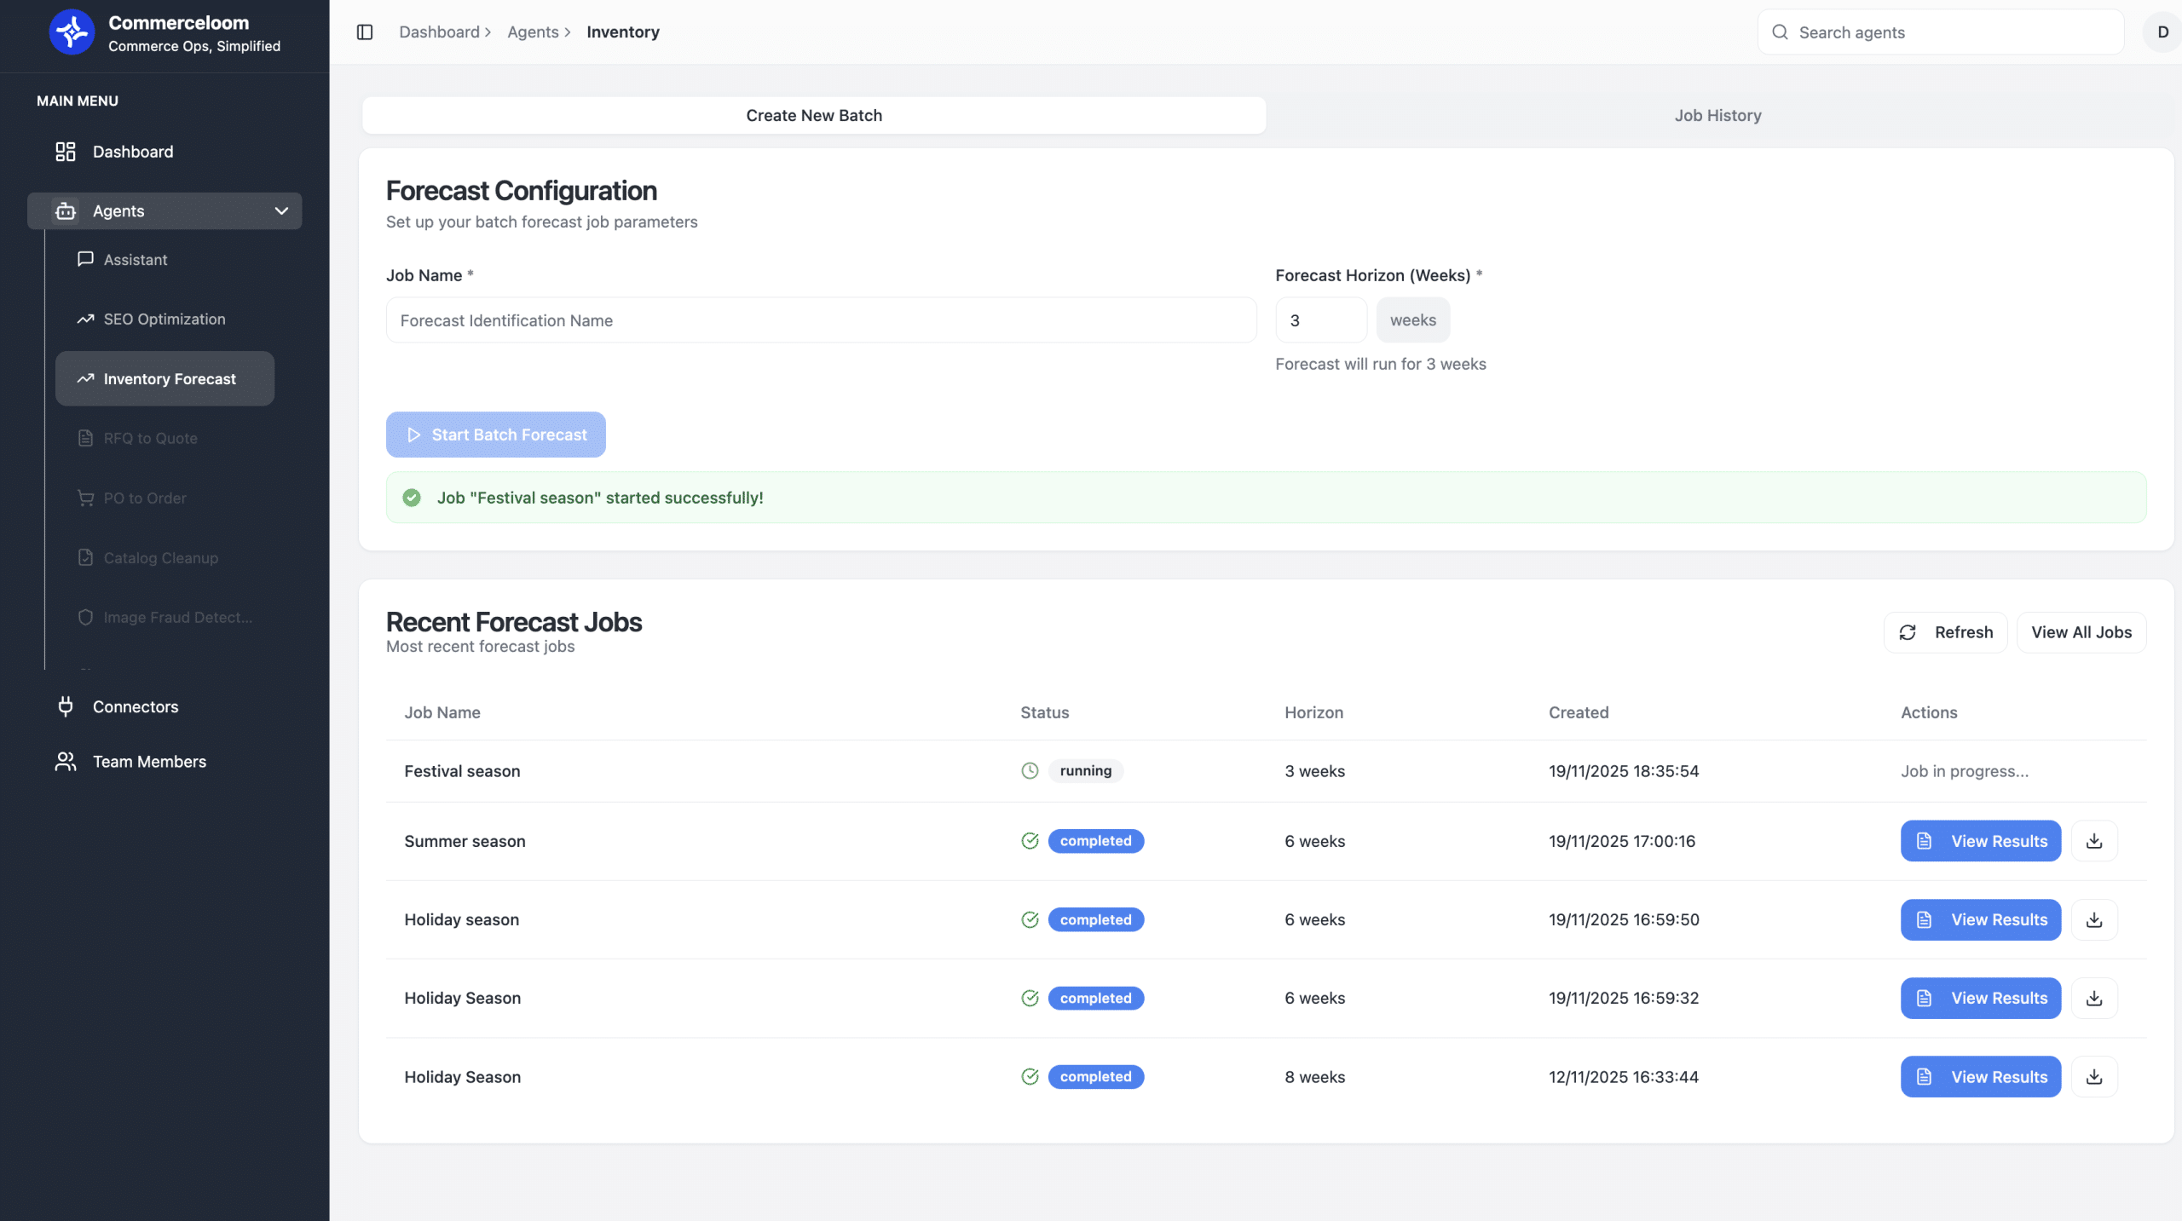
Task: Download Summer season job results
Action: click(x=2094, y=841)
